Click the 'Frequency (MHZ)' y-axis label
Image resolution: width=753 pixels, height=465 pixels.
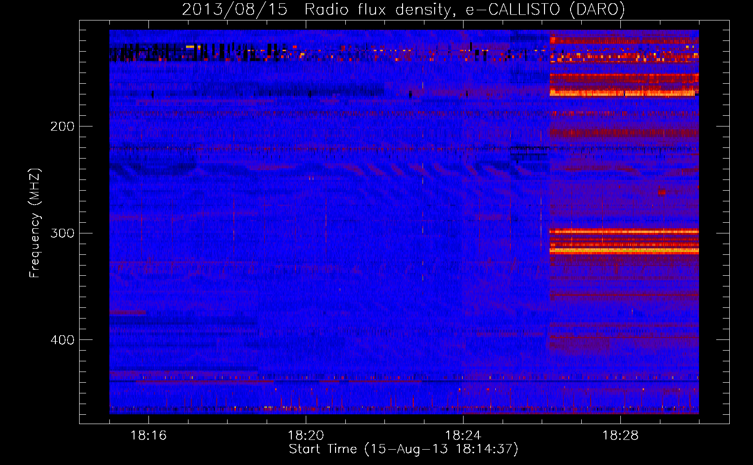click(x=35, y=223)
